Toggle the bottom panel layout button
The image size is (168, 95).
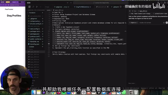[x=161, y=3]
